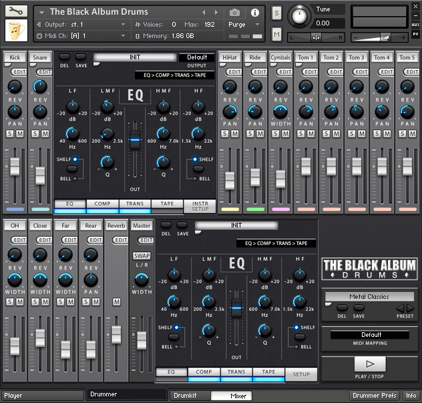
Task: Open Drummer Prefs
Action: pyautogui.click(x=374, y=396)
